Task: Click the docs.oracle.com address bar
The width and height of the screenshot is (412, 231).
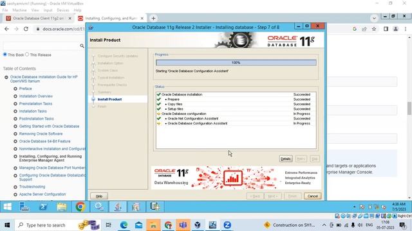Action: pos(63,29)
